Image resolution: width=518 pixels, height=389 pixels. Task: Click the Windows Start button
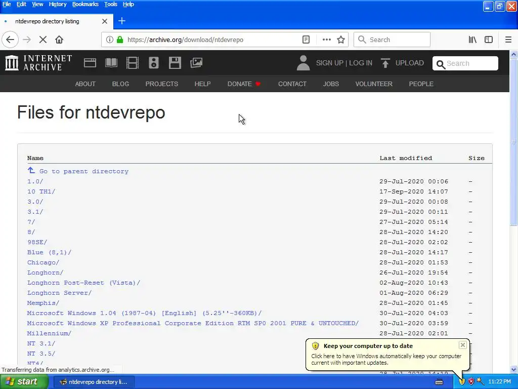pyautogui.click(x=23, y=382)
